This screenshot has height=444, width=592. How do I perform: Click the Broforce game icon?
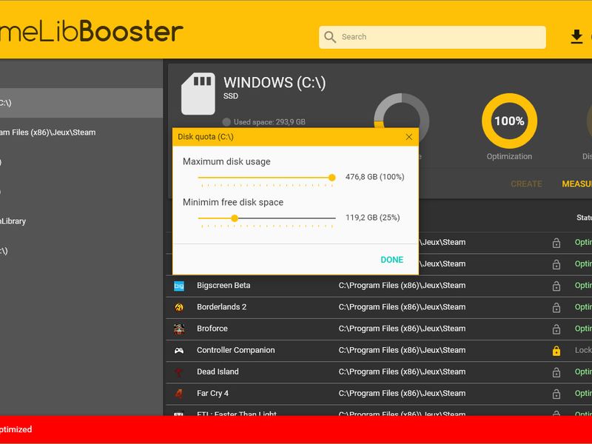click(x=179, y=329)
